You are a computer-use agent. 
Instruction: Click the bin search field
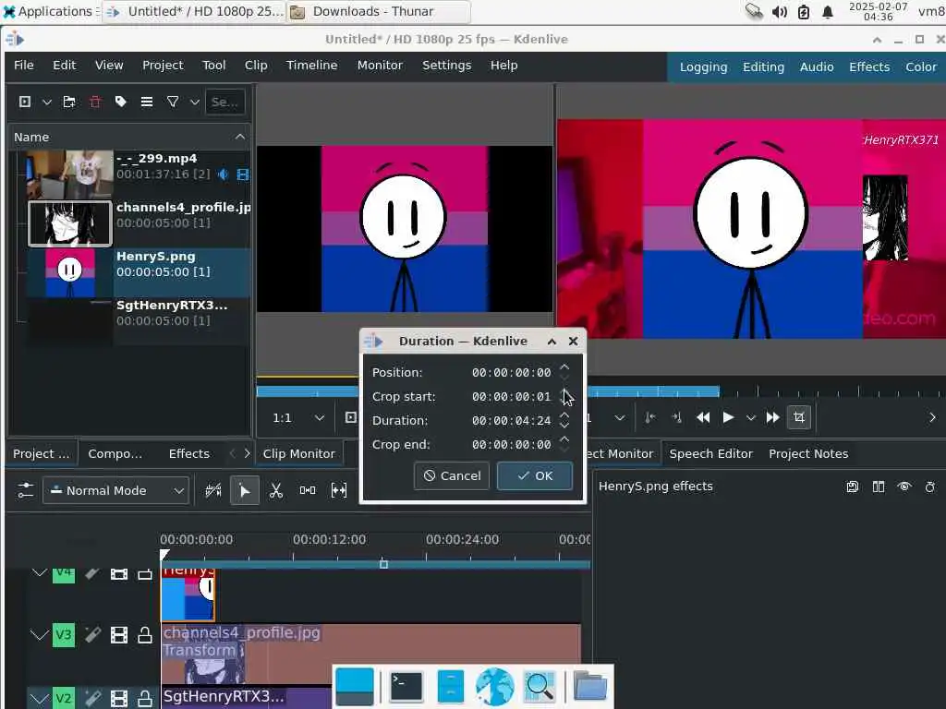[225, 102]
